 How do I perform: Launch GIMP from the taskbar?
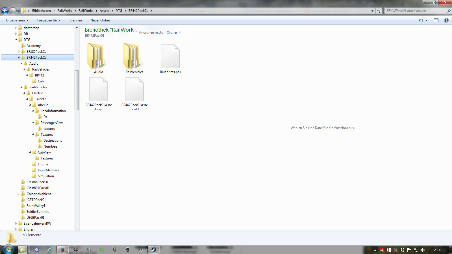tap(76, 250)
